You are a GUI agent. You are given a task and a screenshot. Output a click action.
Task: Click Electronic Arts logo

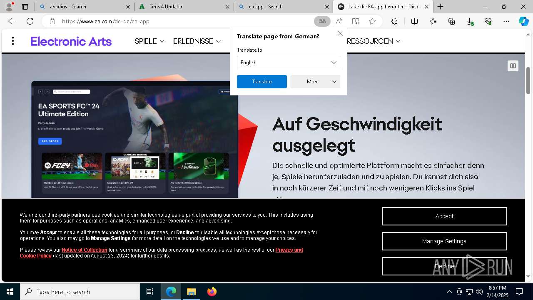(71, 41)
